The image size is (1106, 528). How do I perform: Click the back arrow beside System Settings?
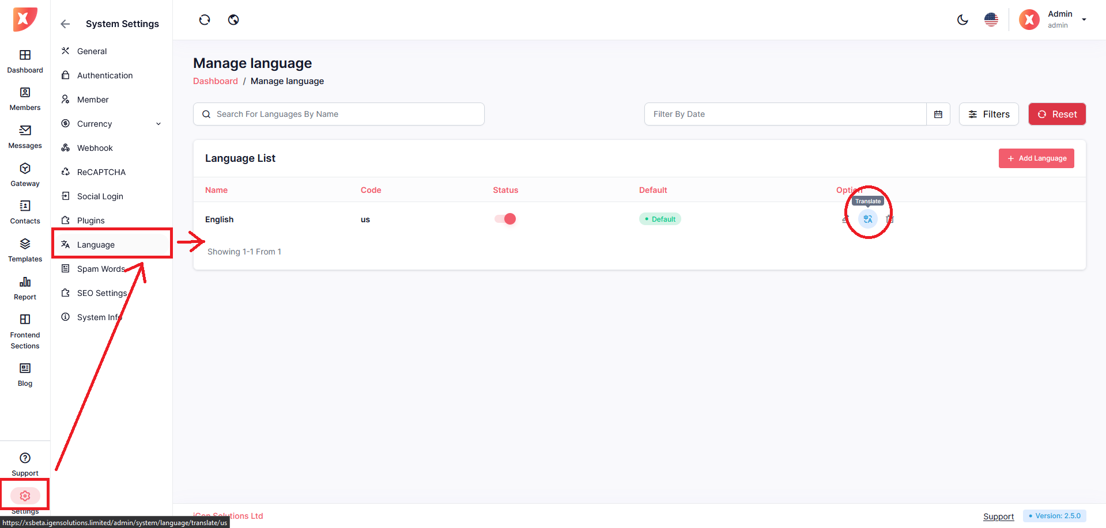click(65, 24)
